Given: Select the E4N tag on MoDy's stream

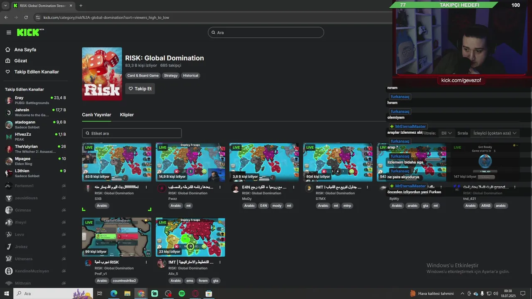Looking at the screenshot, I should pos(263,206).
